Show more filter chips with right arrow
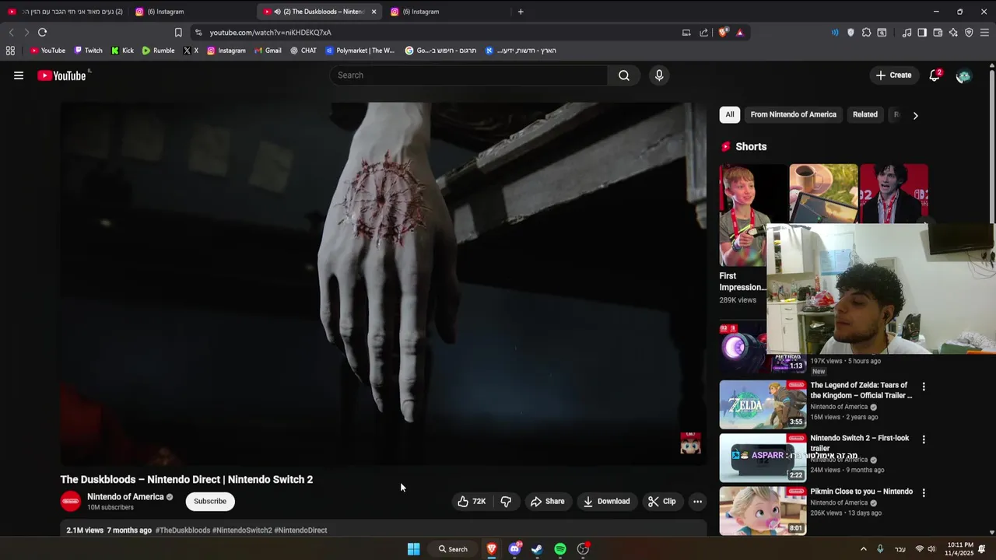Viewport: 996px width, 560px height. tap(915, 115)
